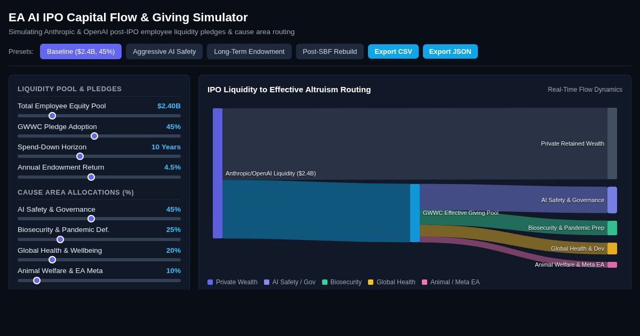Apply the Aggressive AI Safety preset
Screen dimensions: 640x336
pos(164,51)
